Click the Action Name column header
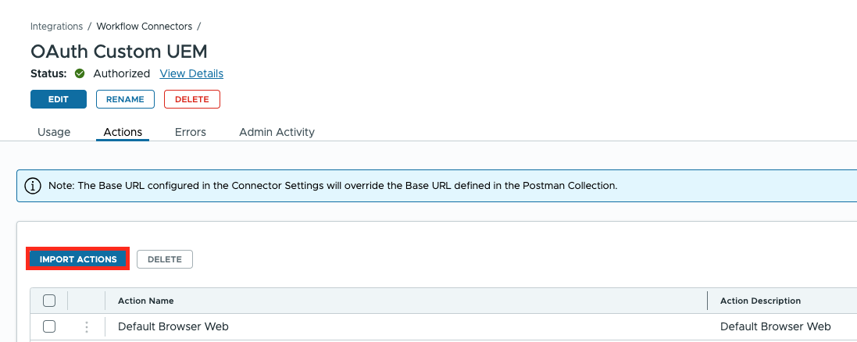Screen dimensions: 857x342 coord(146,301)
